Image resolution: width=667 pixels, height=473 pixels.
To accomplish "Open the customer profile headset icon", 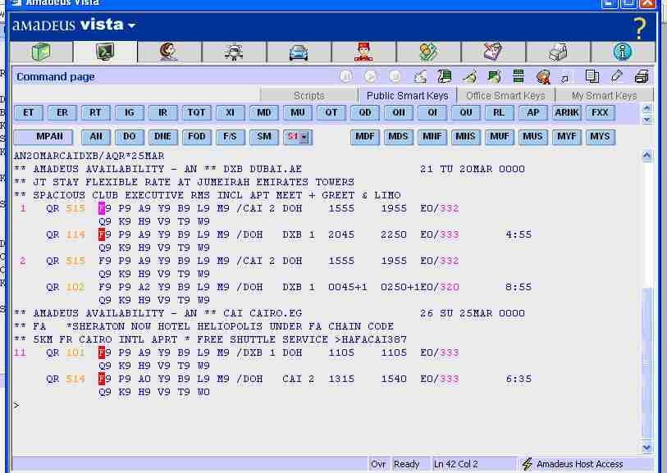I will pyautogui.click(x=169, y=52).
